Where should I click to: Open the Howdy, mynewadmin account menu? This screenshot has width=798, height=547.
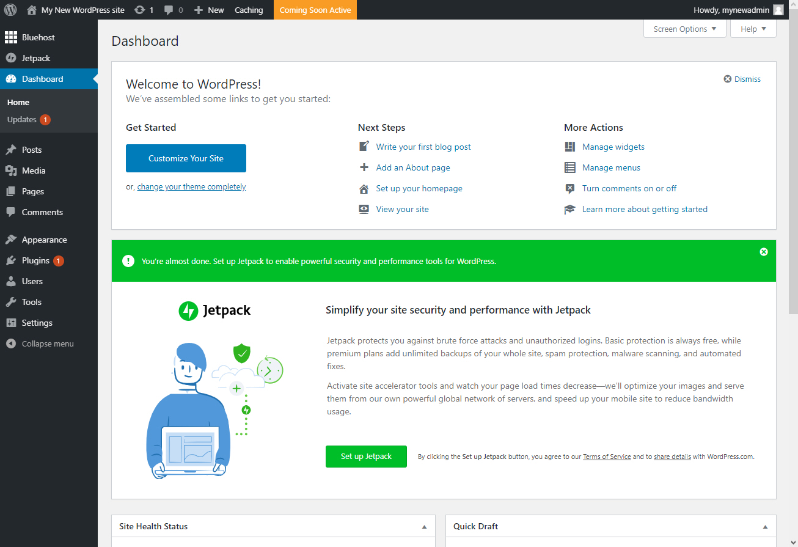[x=738, y=10]
